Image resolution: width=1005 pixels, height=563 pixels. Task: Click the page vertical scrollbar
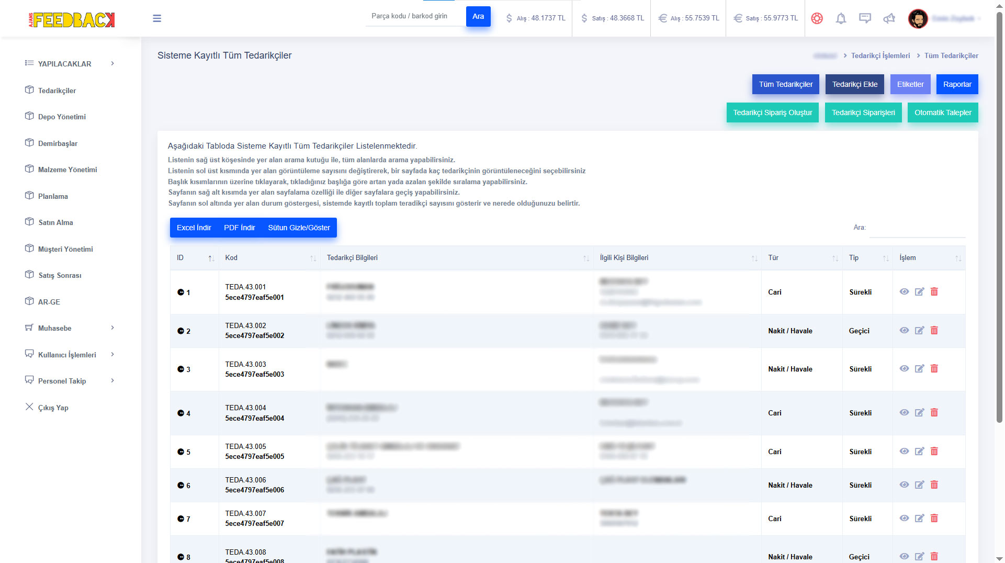point(999,217)
